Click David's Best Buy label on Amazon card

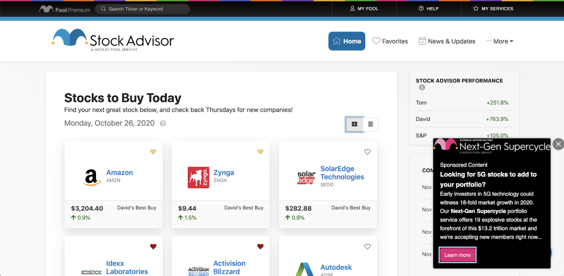click(137, 208)
